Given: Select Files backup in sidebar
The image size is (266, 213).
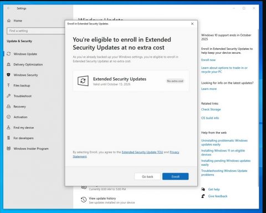Looking at the screenshot, I should click(x=22, y=85).
